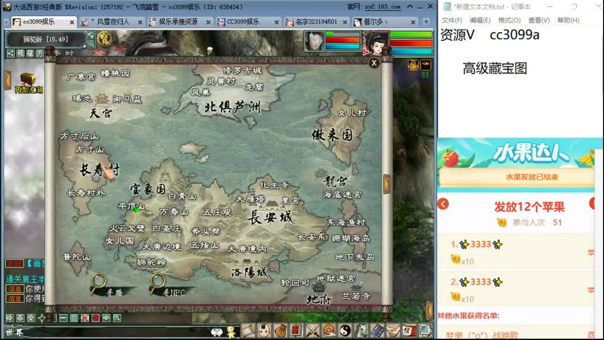The width and height of the screenshot is (604, 340).
Task: Select 洛阳城 on the world map
Action: tap(249, 272)
